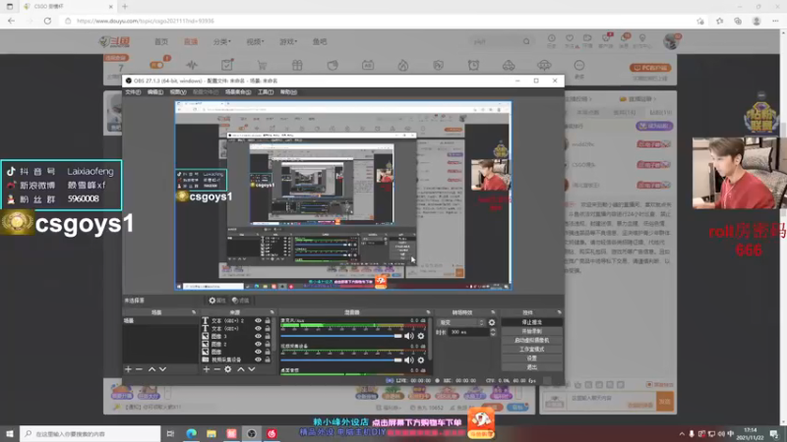Click the OBS Studio taskbar icon
Screen dimensions: 787x442
tap(252, 433)
